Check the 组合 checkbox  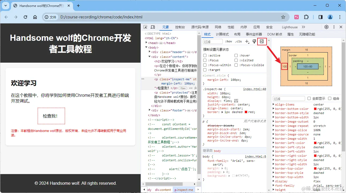click(x=330, y=98)
